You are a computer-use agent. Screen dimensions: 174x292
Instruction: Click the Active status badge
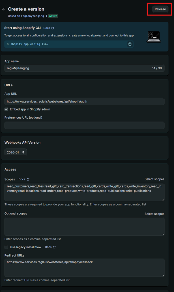click(53, 16)
